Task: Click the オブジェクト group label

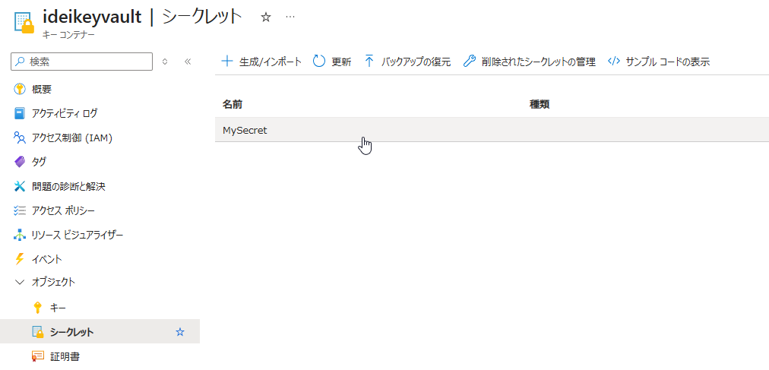Action: (53, 282)
